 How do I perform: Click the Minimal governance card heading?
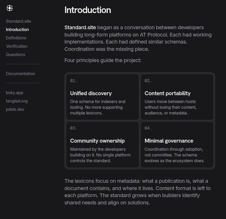click(169, 141)
